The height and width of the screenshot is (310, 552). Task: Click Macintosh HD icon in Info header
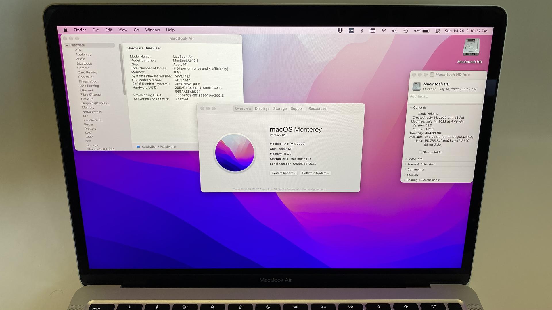point(416,86)
